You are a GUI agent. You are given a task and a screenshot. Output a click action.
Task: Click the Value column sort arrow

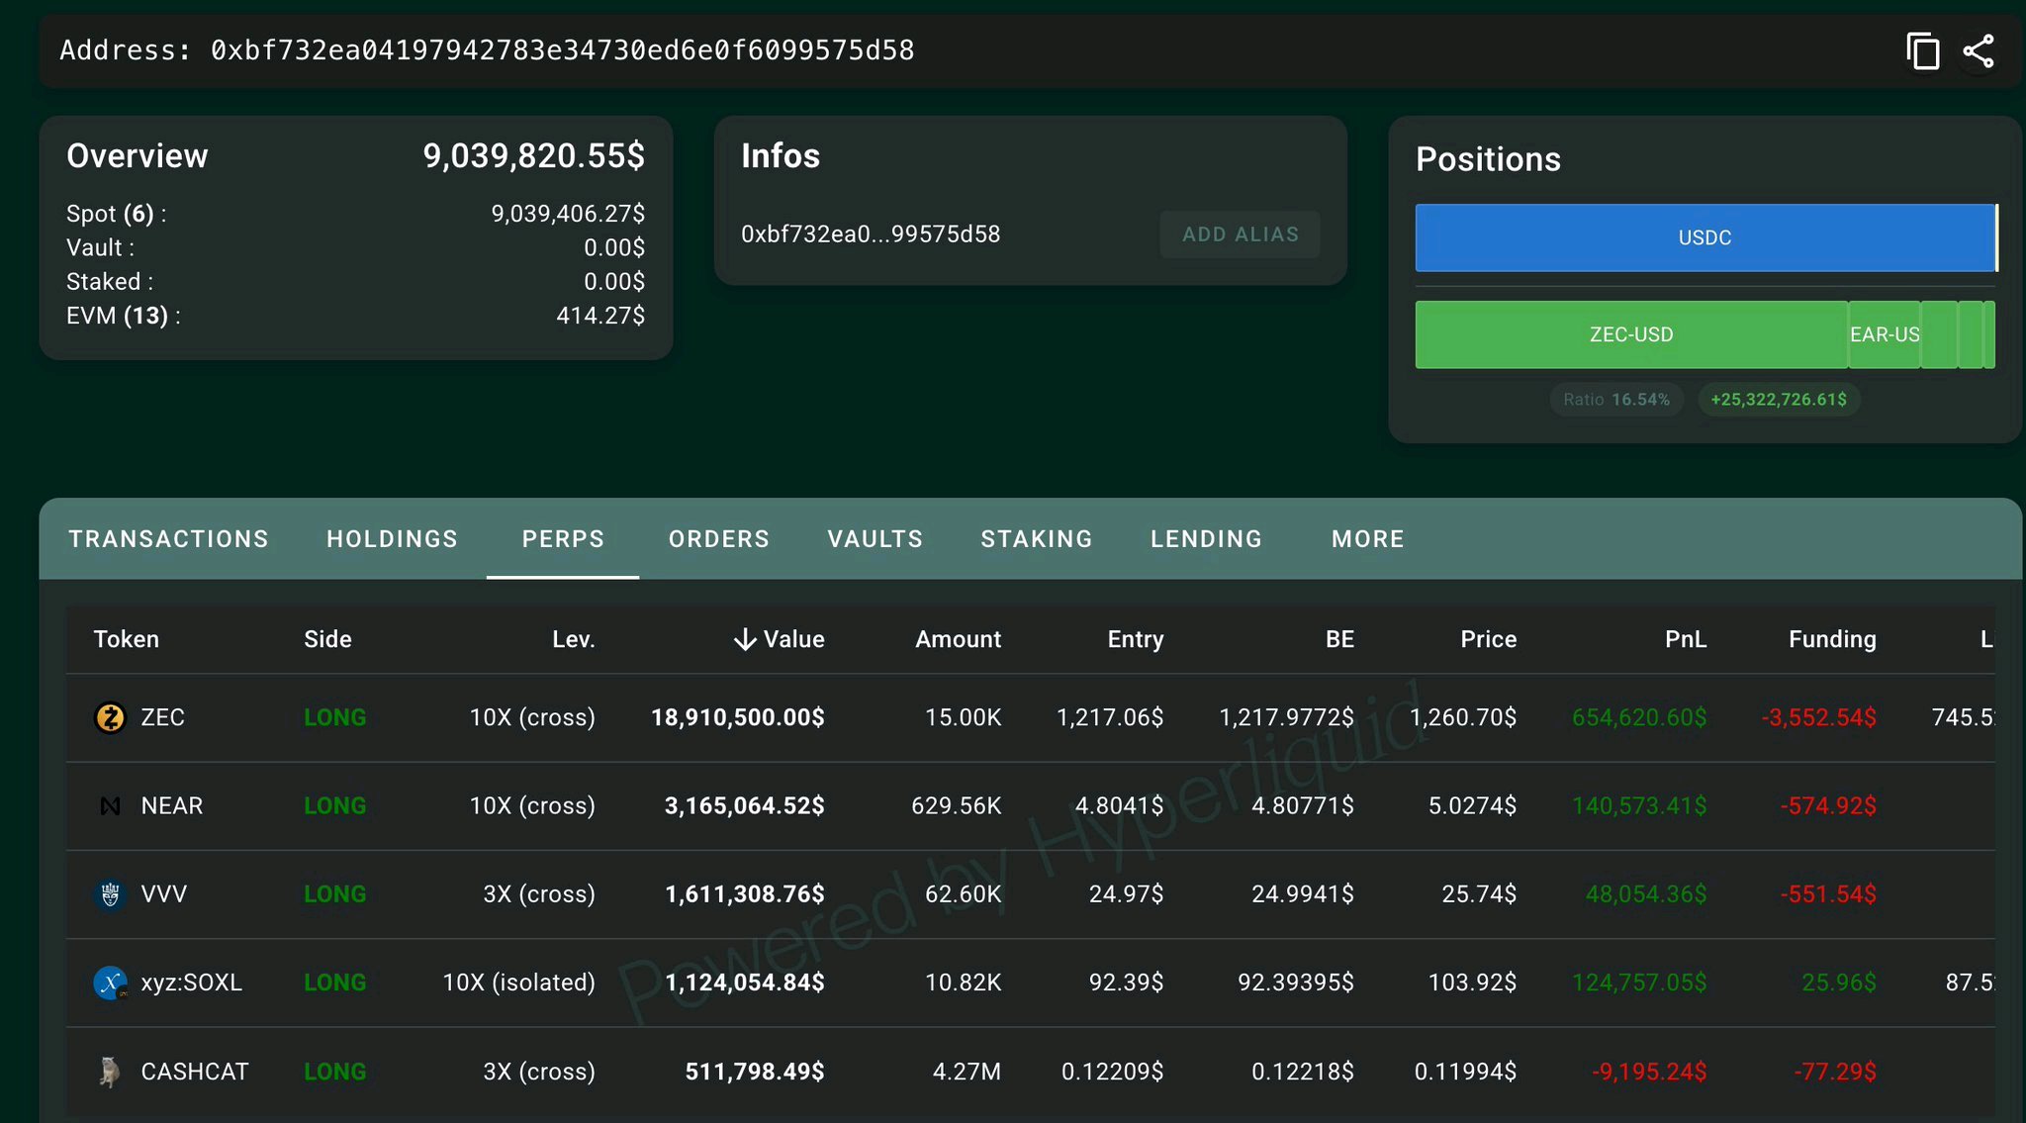(x=745, y=640)
